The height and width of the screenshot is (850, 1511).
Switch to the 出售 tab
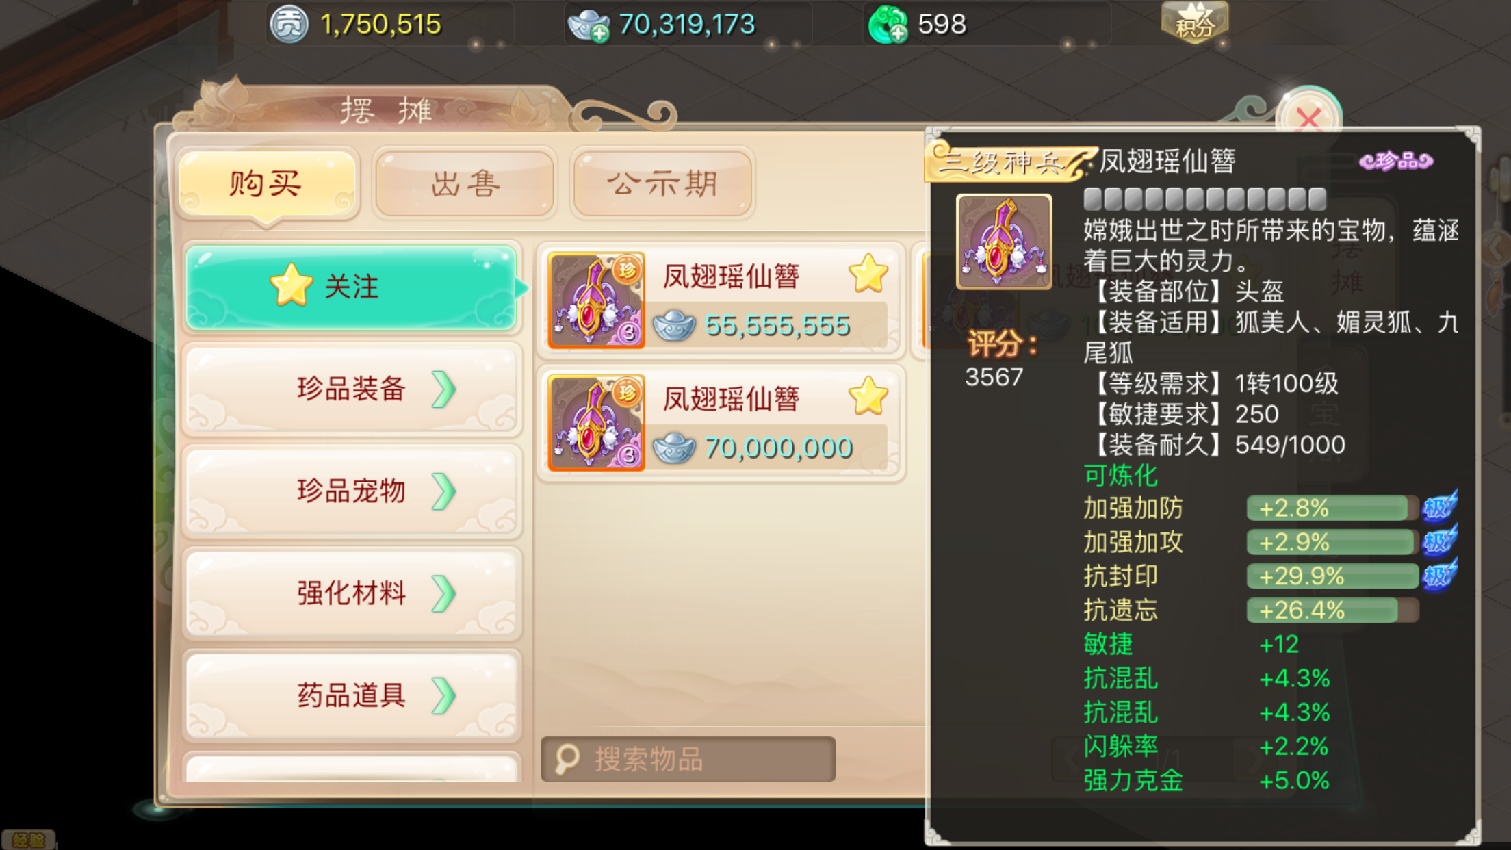click(x=465, y=183)
